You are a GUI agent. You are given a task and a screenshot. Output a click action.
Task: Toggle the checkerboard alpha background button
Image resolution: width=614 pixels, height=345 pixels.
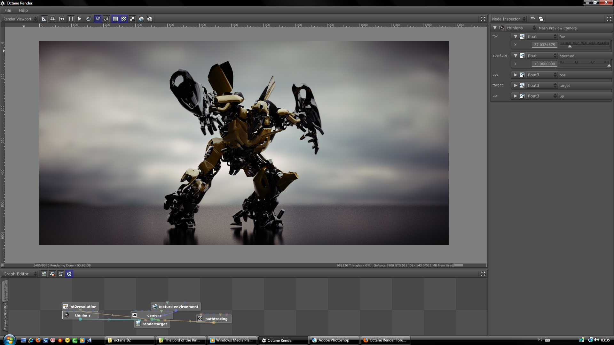[124, 19]
